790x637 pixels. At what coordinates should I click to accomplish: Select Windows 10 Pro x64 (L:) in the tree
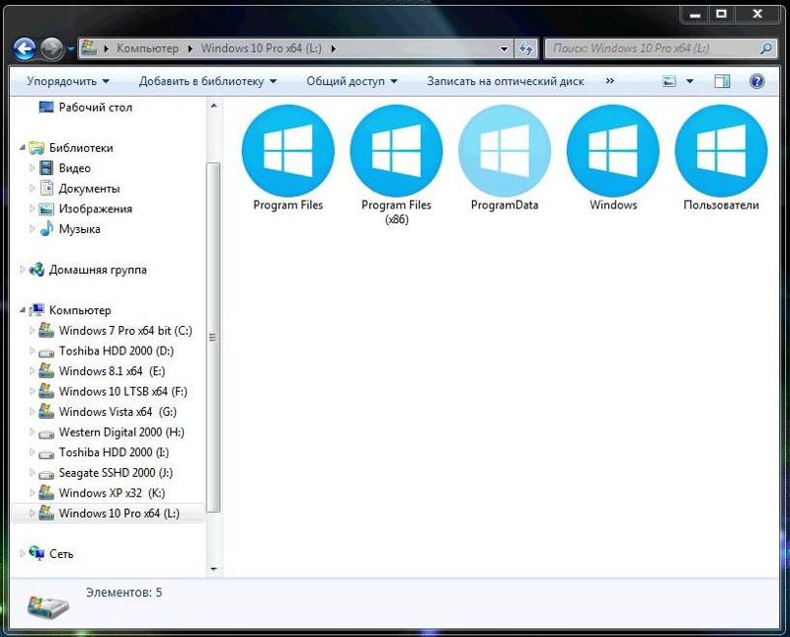point(118,513)
